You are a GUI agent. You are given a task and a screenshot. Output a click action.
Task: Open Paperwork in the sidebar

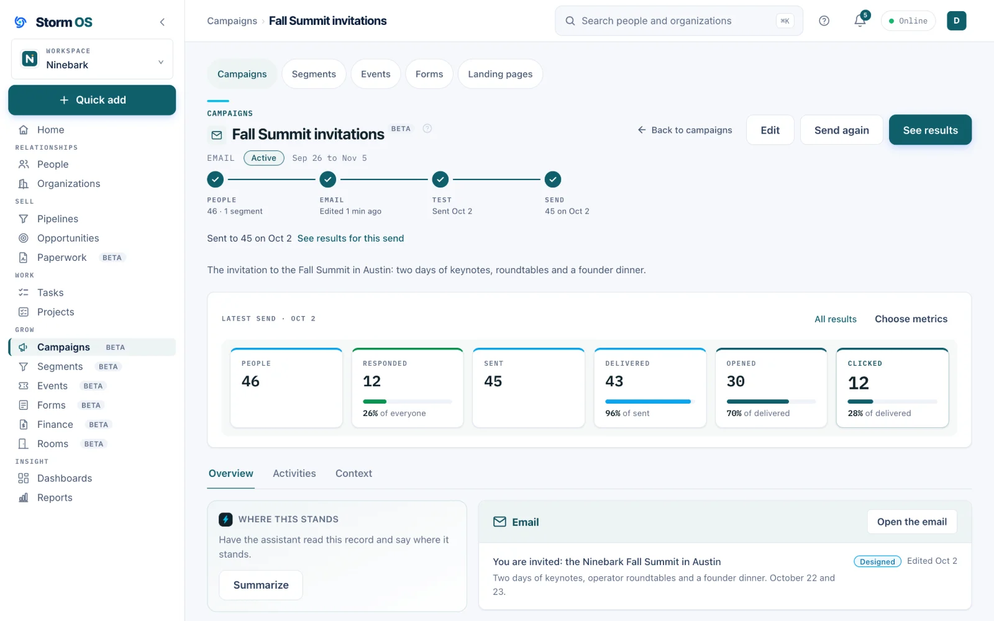click(x=92, y=258)
